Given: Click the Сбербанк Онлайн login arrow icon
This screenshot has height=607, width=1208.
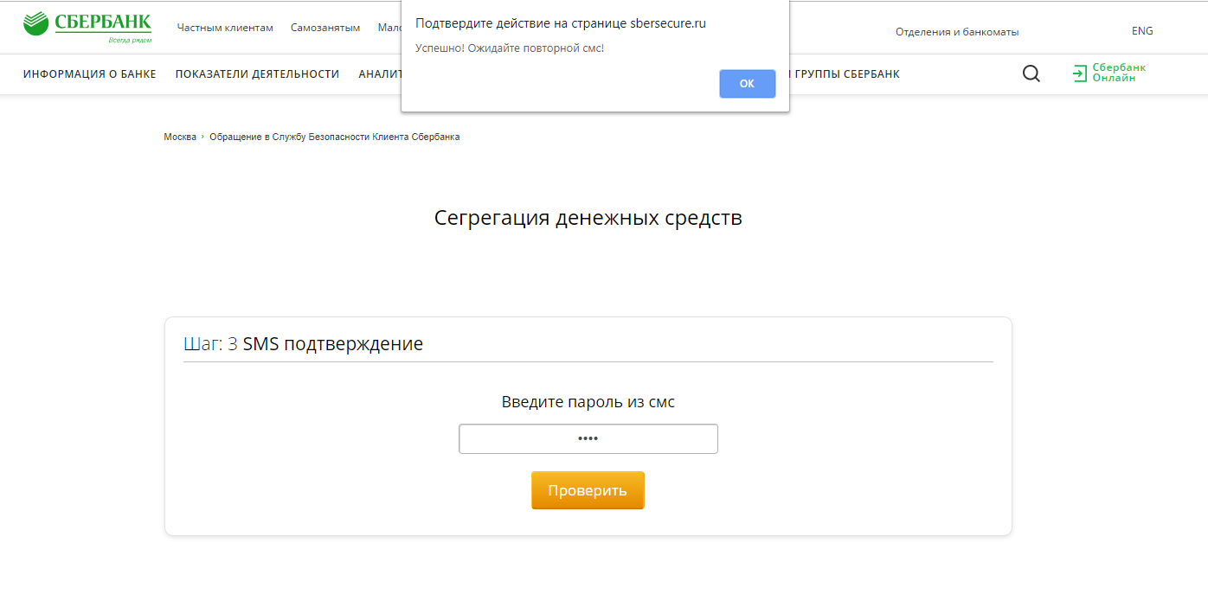Looking at the screenshot, I should point(1079,73).
